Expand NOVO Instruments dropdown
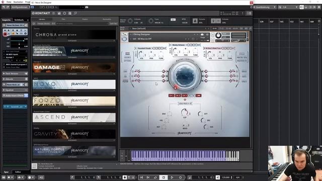Viewport: 322px width, 181px height. [x=74, y=90]
